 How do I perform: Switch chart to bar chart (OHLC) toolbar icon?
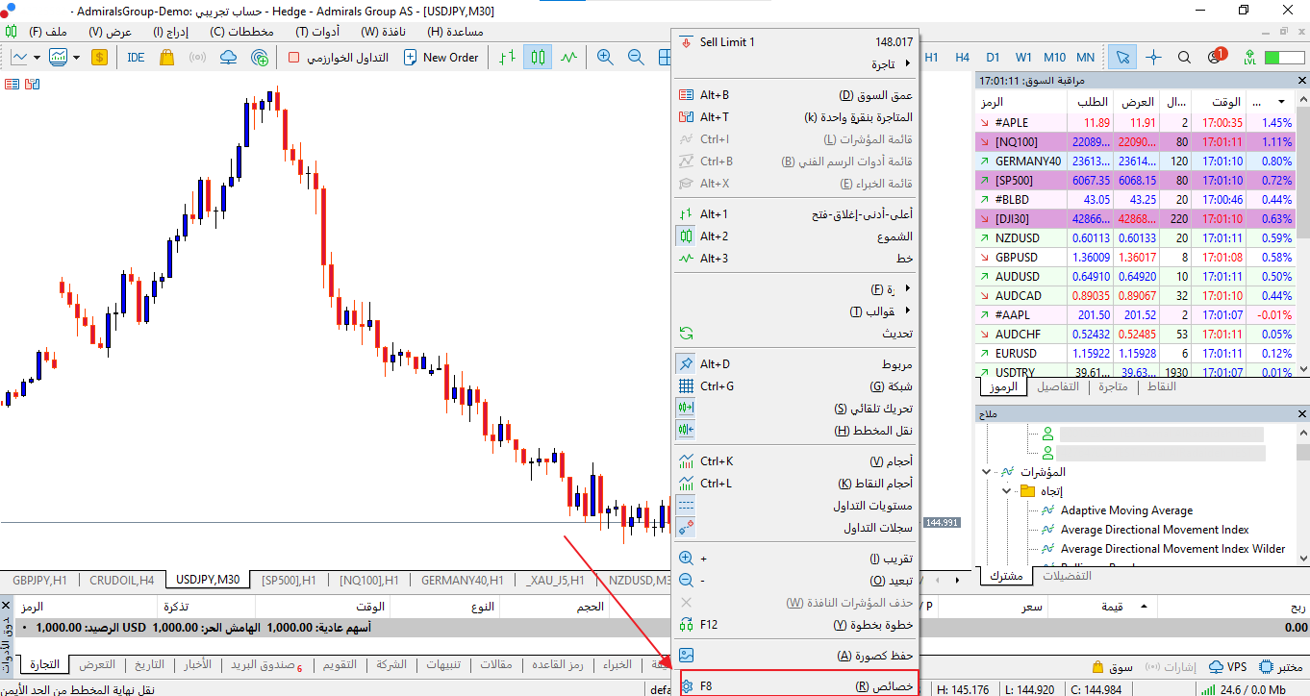pyautogui.click(x=507, y=58)
